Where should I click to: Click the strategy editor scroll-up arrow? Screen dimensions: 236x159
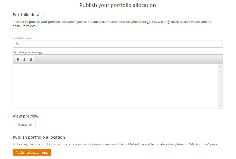pyautogui.click(x=220, y=67)
